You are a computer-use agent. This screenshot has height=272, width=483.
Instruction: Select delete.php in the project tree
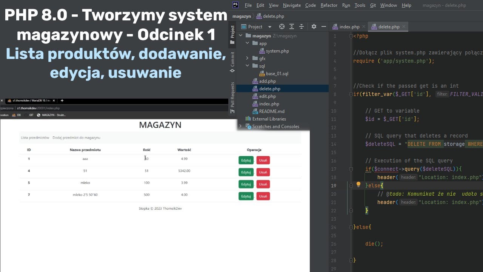[266, 89]
